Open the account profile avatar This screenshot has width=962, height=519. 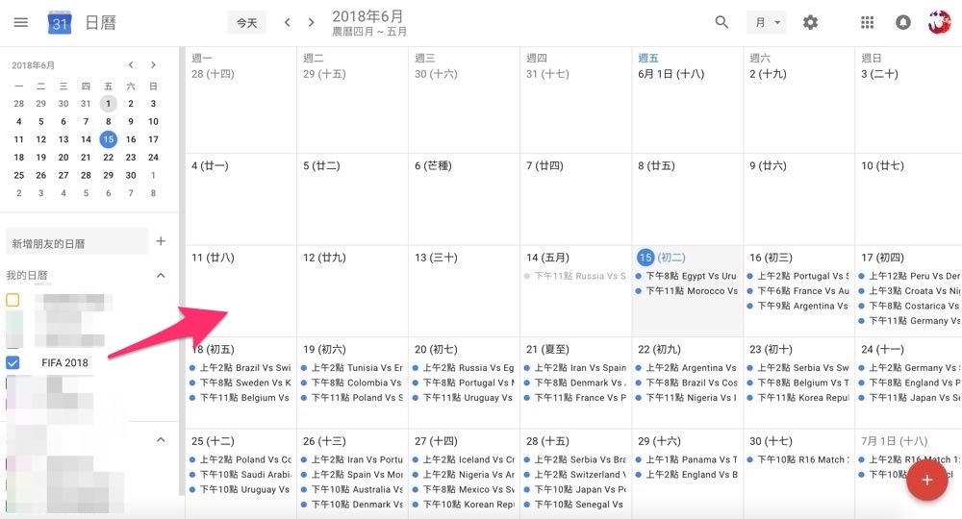coord(939,23)
